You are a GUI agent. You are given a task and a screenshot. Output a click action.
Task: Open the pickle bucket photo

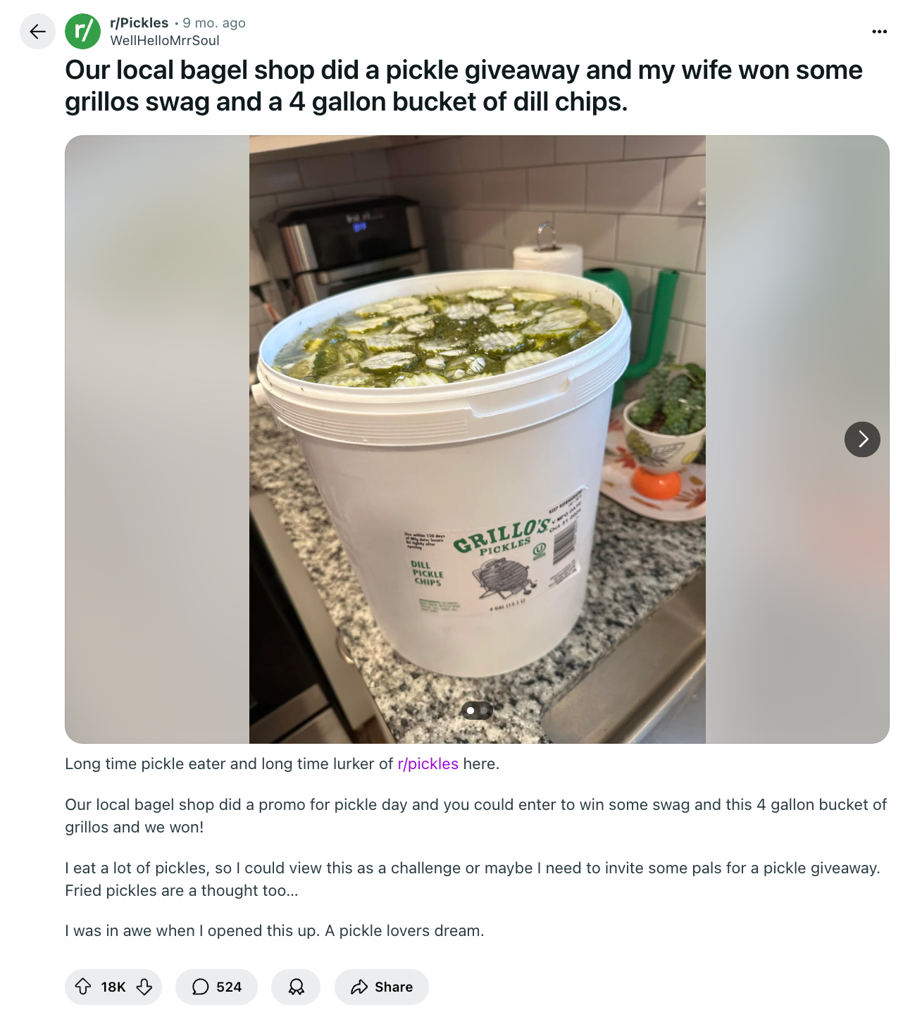click(477, 439)
